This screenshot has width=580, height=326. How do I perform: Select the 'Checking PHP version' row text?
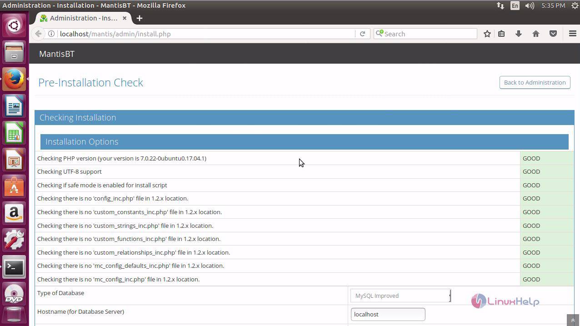click(x=122, y=158)
